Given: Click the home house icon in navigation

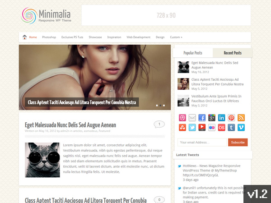Looking at the screenshot, I should point(25,37).
